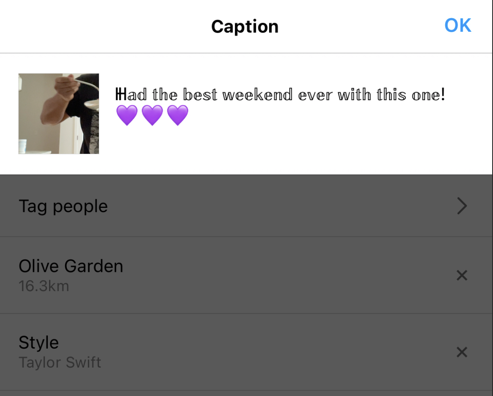Click the 16.3km distance label
The height and width of the screenshot is (396, 493).
(x=44, y=286)
